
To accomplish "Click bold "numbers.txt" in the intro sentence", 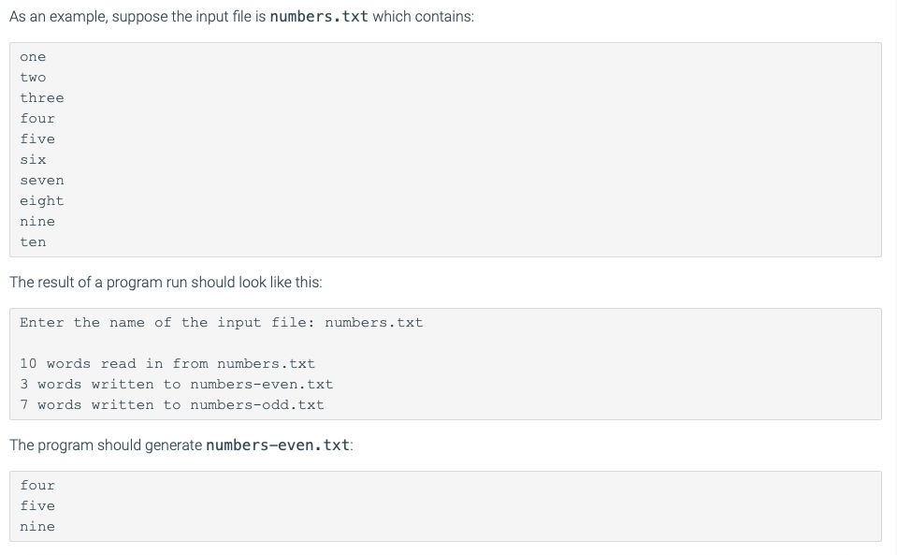I will [x=318, y=18].
